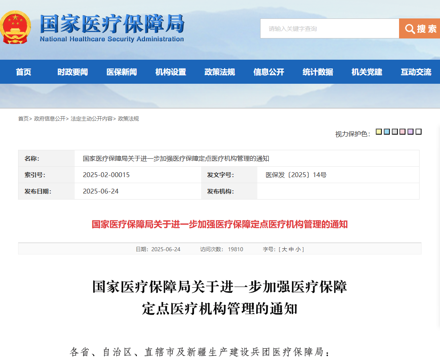Click the national emblem logo

point(16,27)
